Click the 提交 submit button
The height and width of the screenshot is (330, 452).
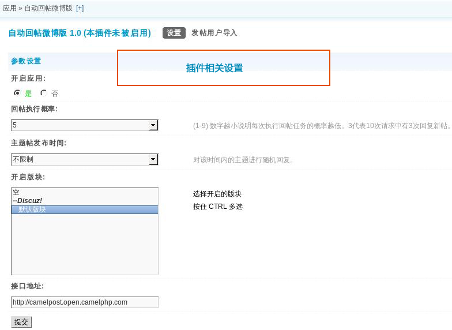coord(21,322)
